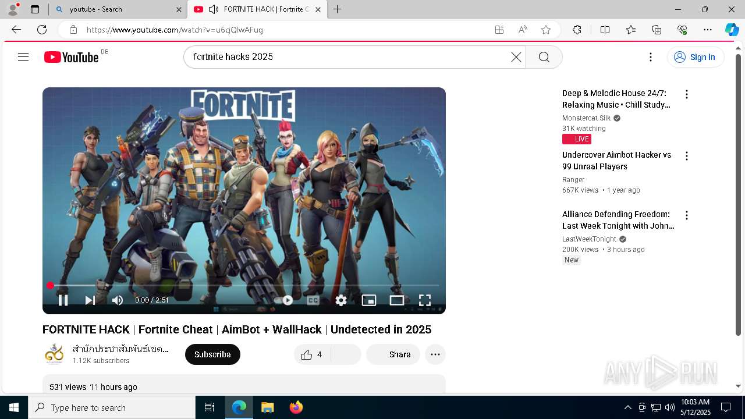This screenshot has height=419, width=745.
Task: Toggle autoplay switch in player
Action: point(283,300)
